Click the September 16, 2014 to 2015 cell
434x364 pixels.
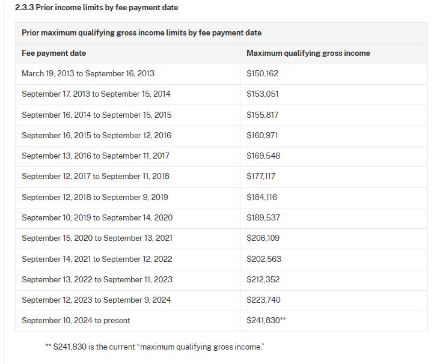(x=96, y=115)
